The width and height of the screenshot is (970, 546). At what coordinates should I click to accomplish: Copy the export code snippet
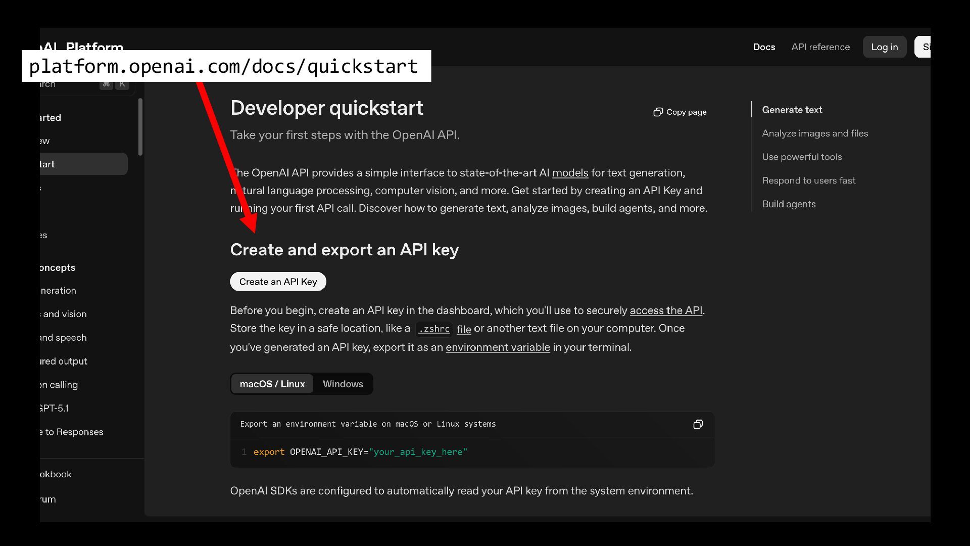tap(698, 425)
